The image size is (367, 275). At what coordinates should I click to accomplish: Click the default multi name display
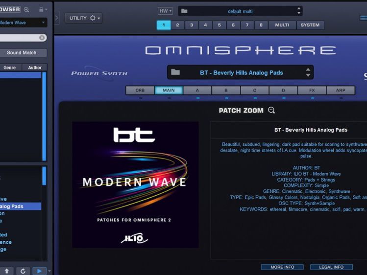[240, 11]
